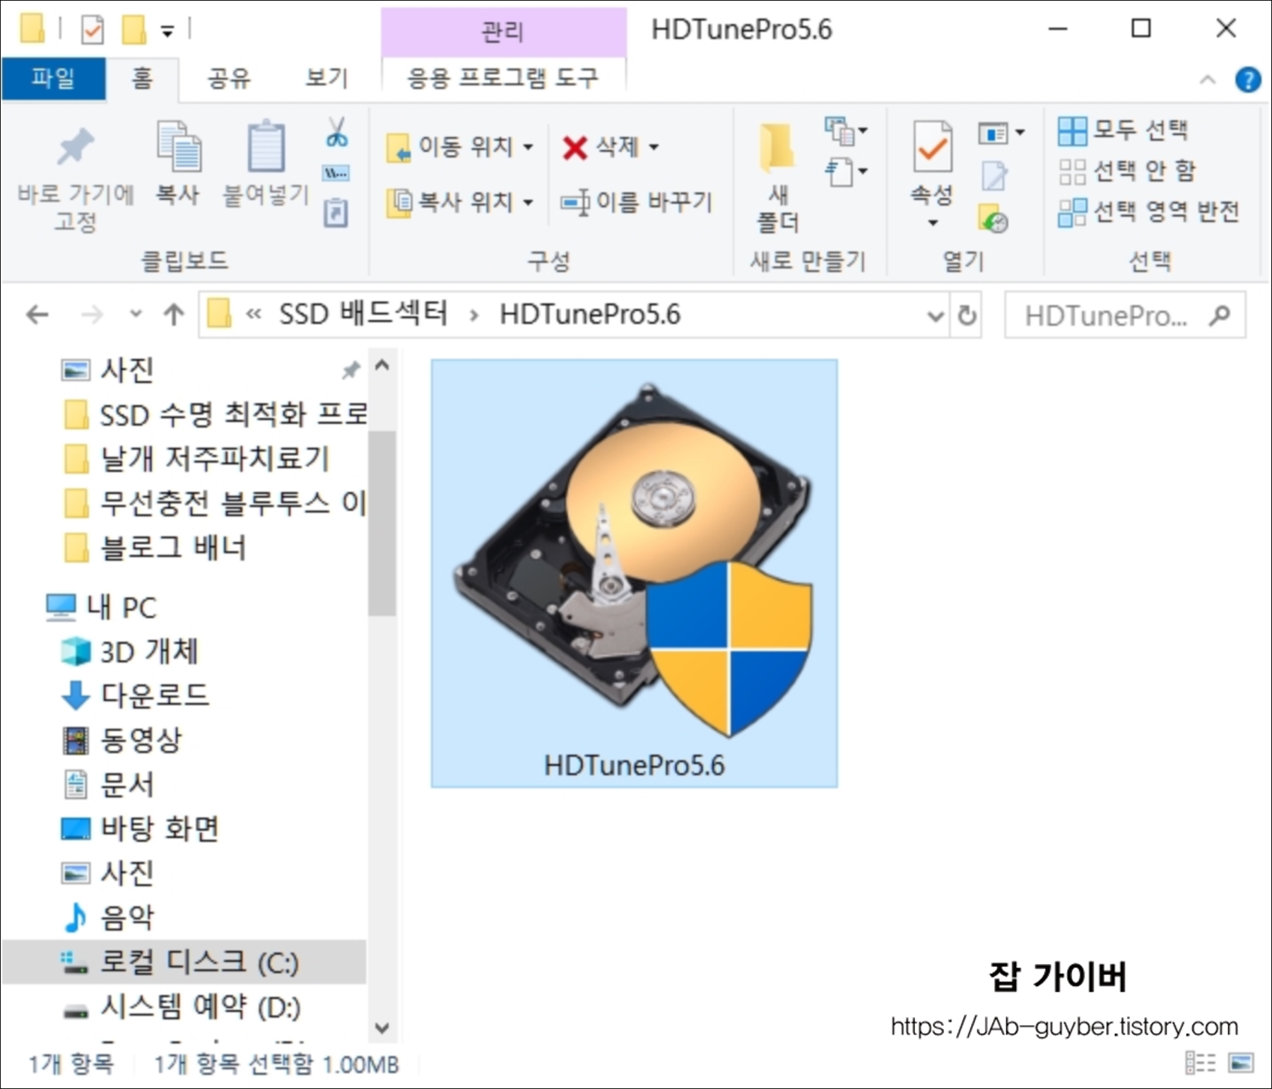
Task: Switch to 보기 (View) tab
Action: click(x=326, y=78)
